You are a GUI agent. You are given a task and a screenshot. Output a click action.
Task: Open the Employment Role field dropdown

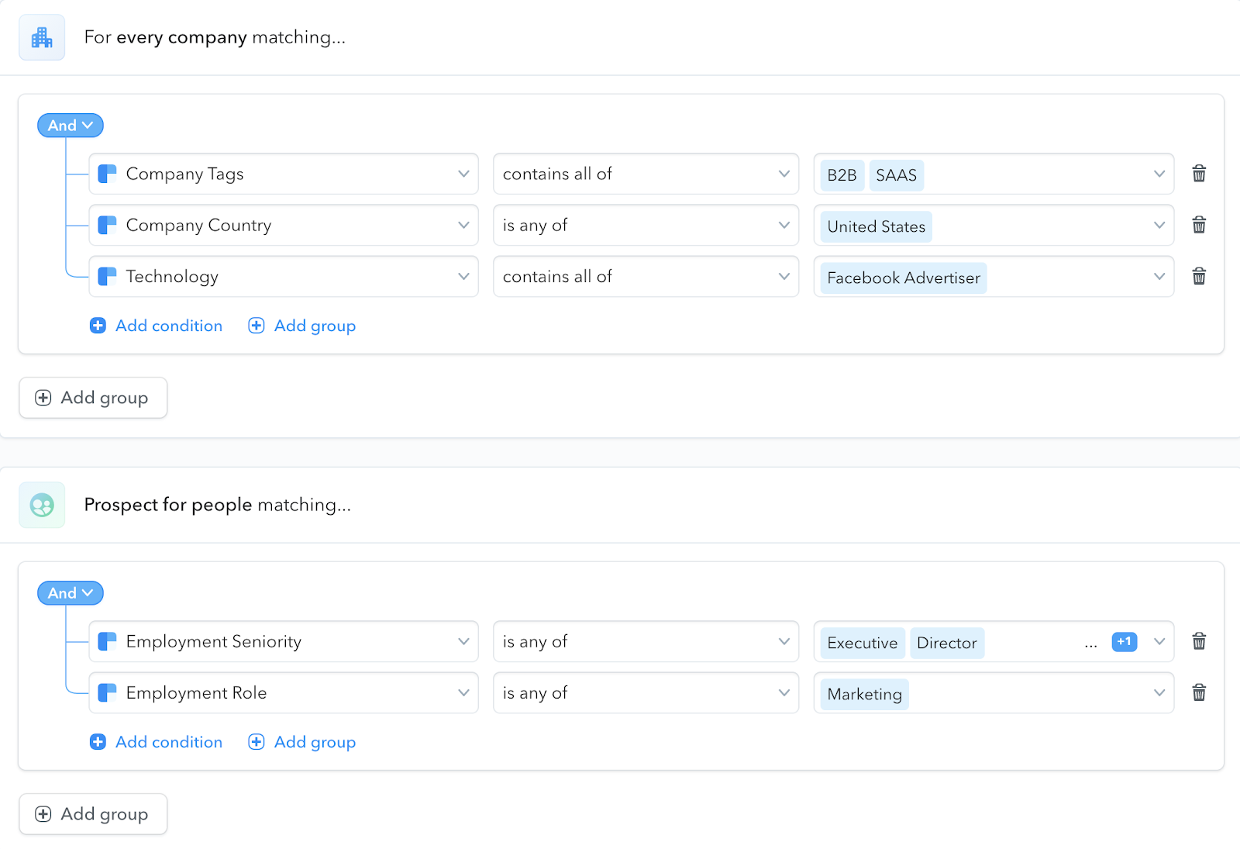pyautogui.click(x=284, y=692)
